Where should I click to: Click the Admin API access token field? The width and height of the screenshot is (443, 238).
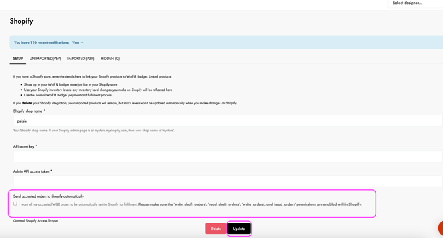[227, 181]
